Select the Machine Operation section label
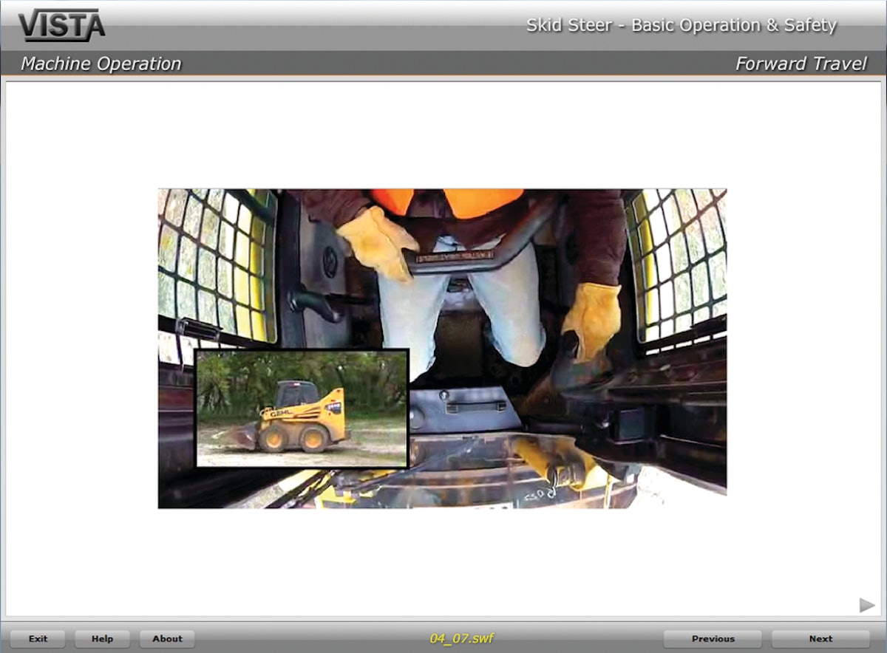Screen dimensions: 887x653 tap(101, 64)
